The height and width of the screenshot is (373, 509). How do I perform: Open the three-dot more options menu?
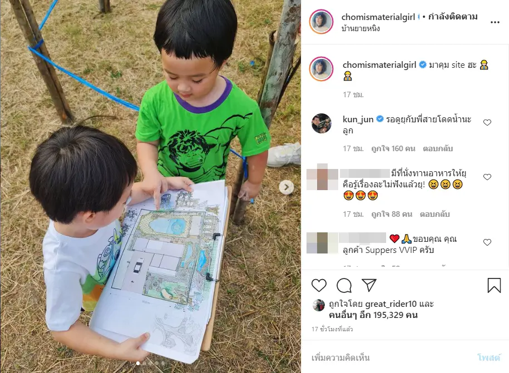tap(495, 22)
